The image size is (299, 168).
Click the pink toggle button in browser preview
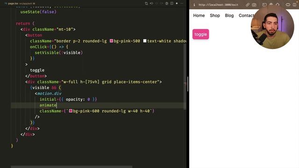[200, 34]
